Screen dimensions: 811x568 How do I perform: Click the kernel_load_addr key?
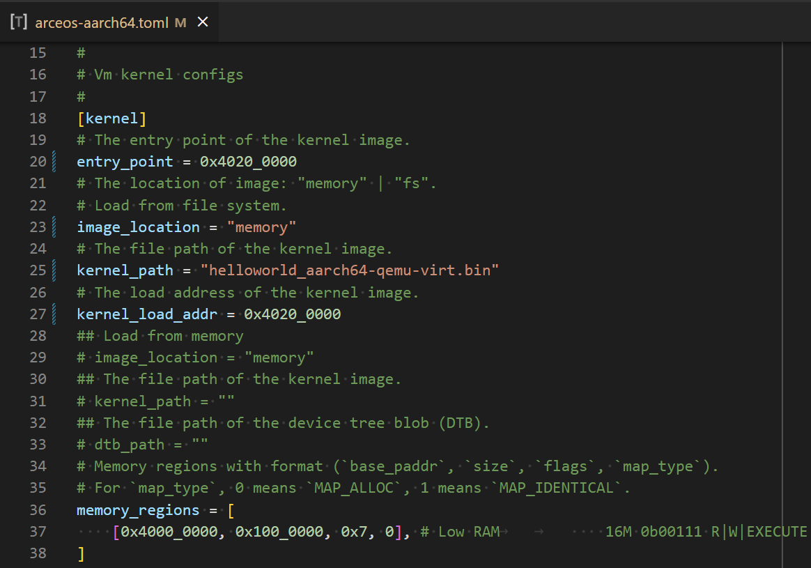tap(147, 314)
